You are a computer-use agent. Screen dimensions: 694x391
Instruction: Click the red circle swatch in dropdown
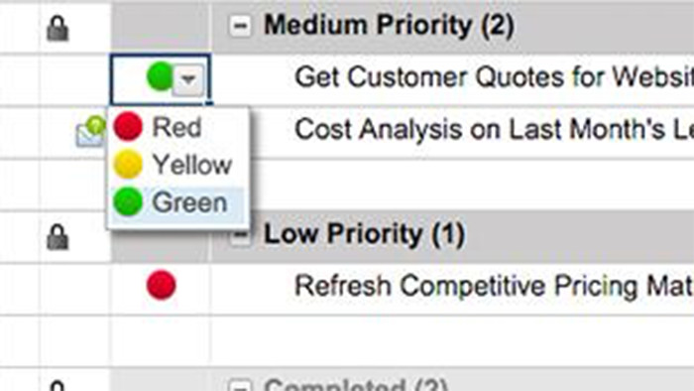pyautogui.click(x=128, y=127)
